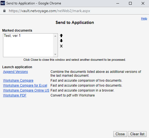Launch Workshare Compare

click(18, 81)
